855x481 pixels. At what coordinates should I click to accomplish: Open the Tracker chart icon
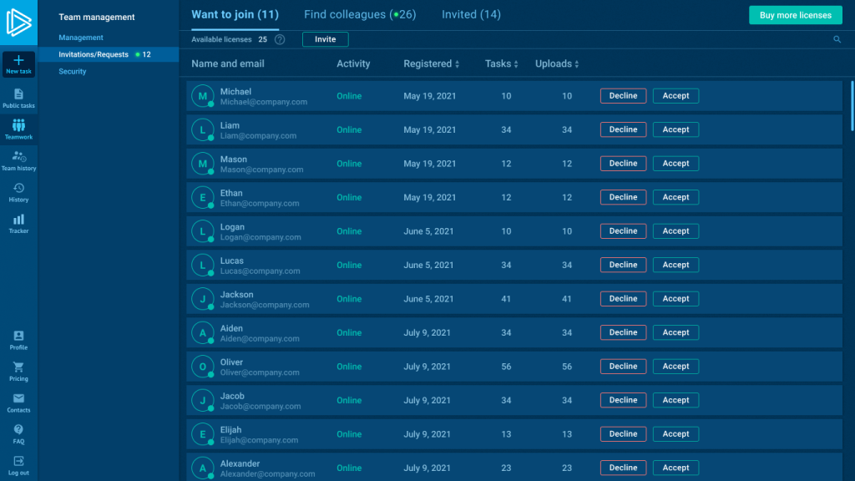tap(18, 220)
